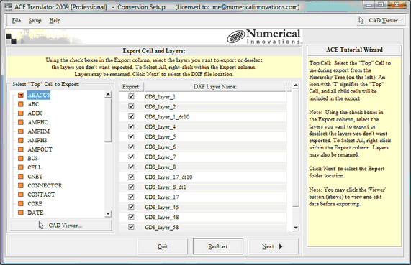Disable export of GDS_layer_48
Screen dimensions: 411x265
131,217
